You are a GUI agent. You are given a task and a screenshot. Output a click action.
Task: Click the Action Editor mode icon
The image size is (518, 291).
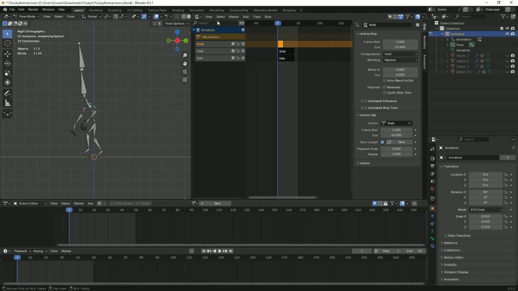pos(15,203)
